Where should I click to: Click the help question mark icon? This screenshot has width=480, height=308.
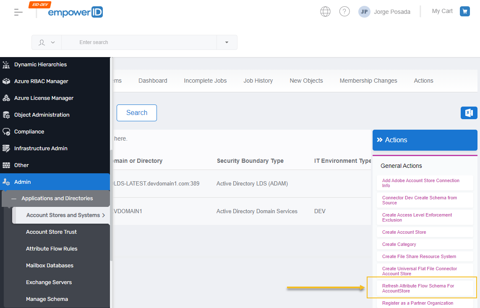(x=344, y=12)
